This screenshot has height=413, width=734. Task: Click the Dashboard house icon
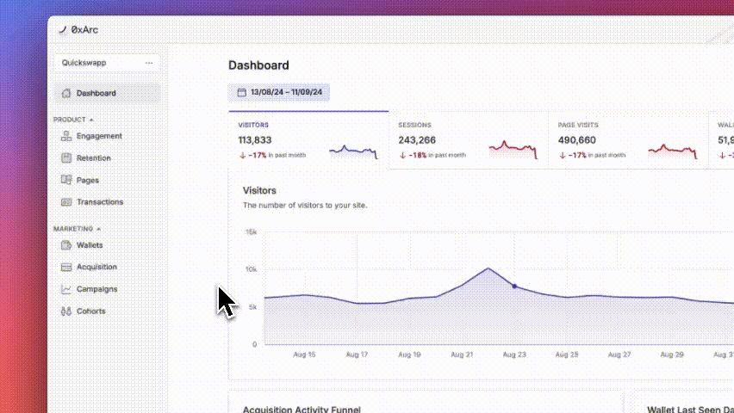click(x=66, y=93)
